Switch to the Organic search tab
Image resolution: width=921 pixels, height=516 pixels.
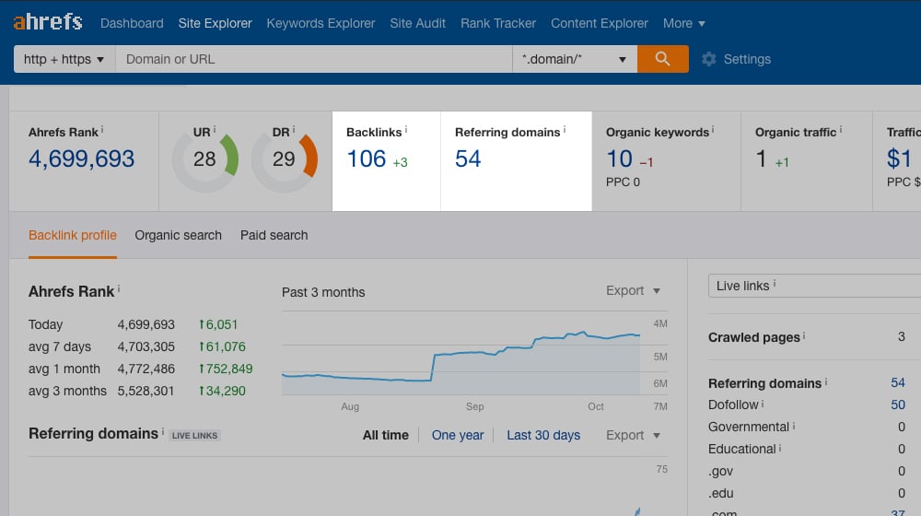pyautogui.click(x=178, y=235)
